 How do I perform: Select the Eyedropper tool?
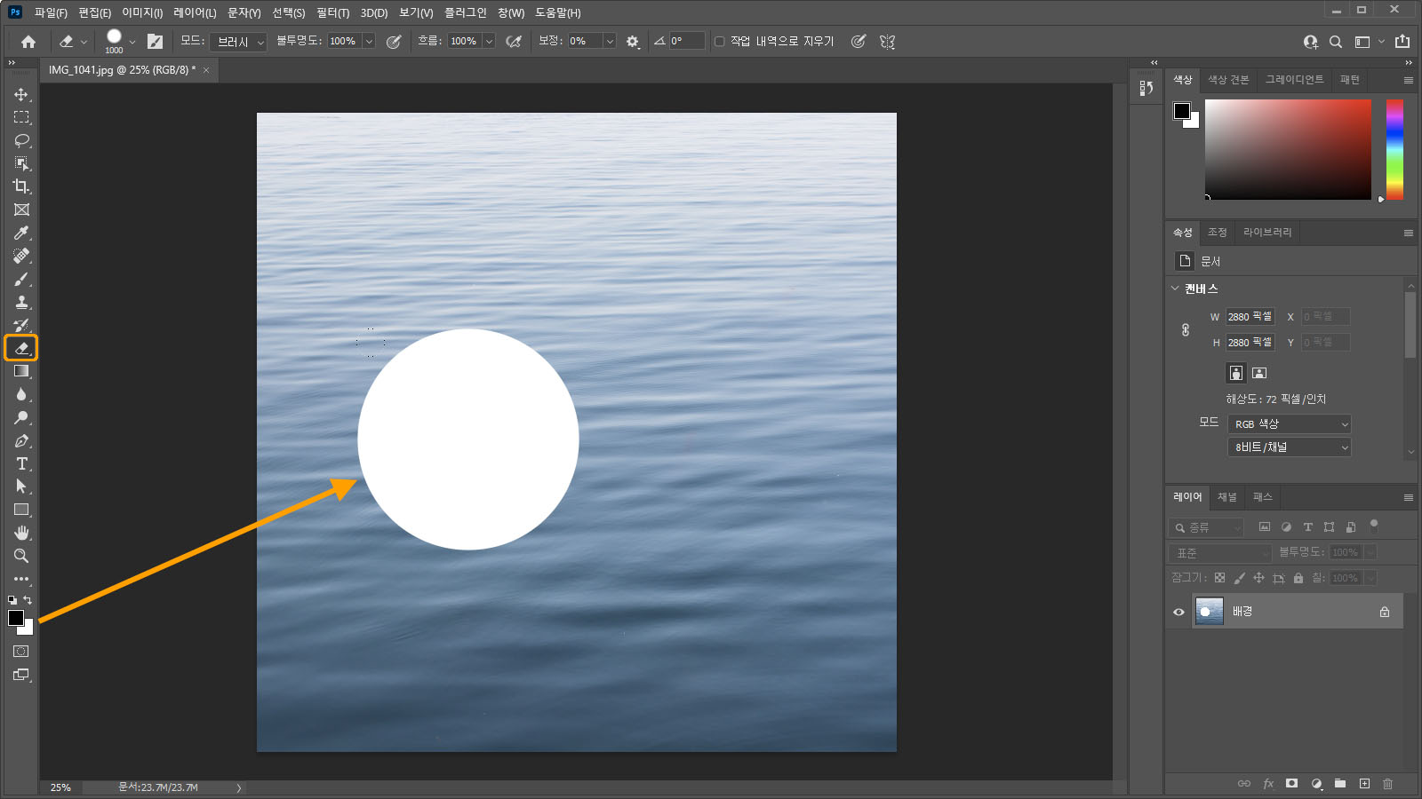[x=21, y=233]
